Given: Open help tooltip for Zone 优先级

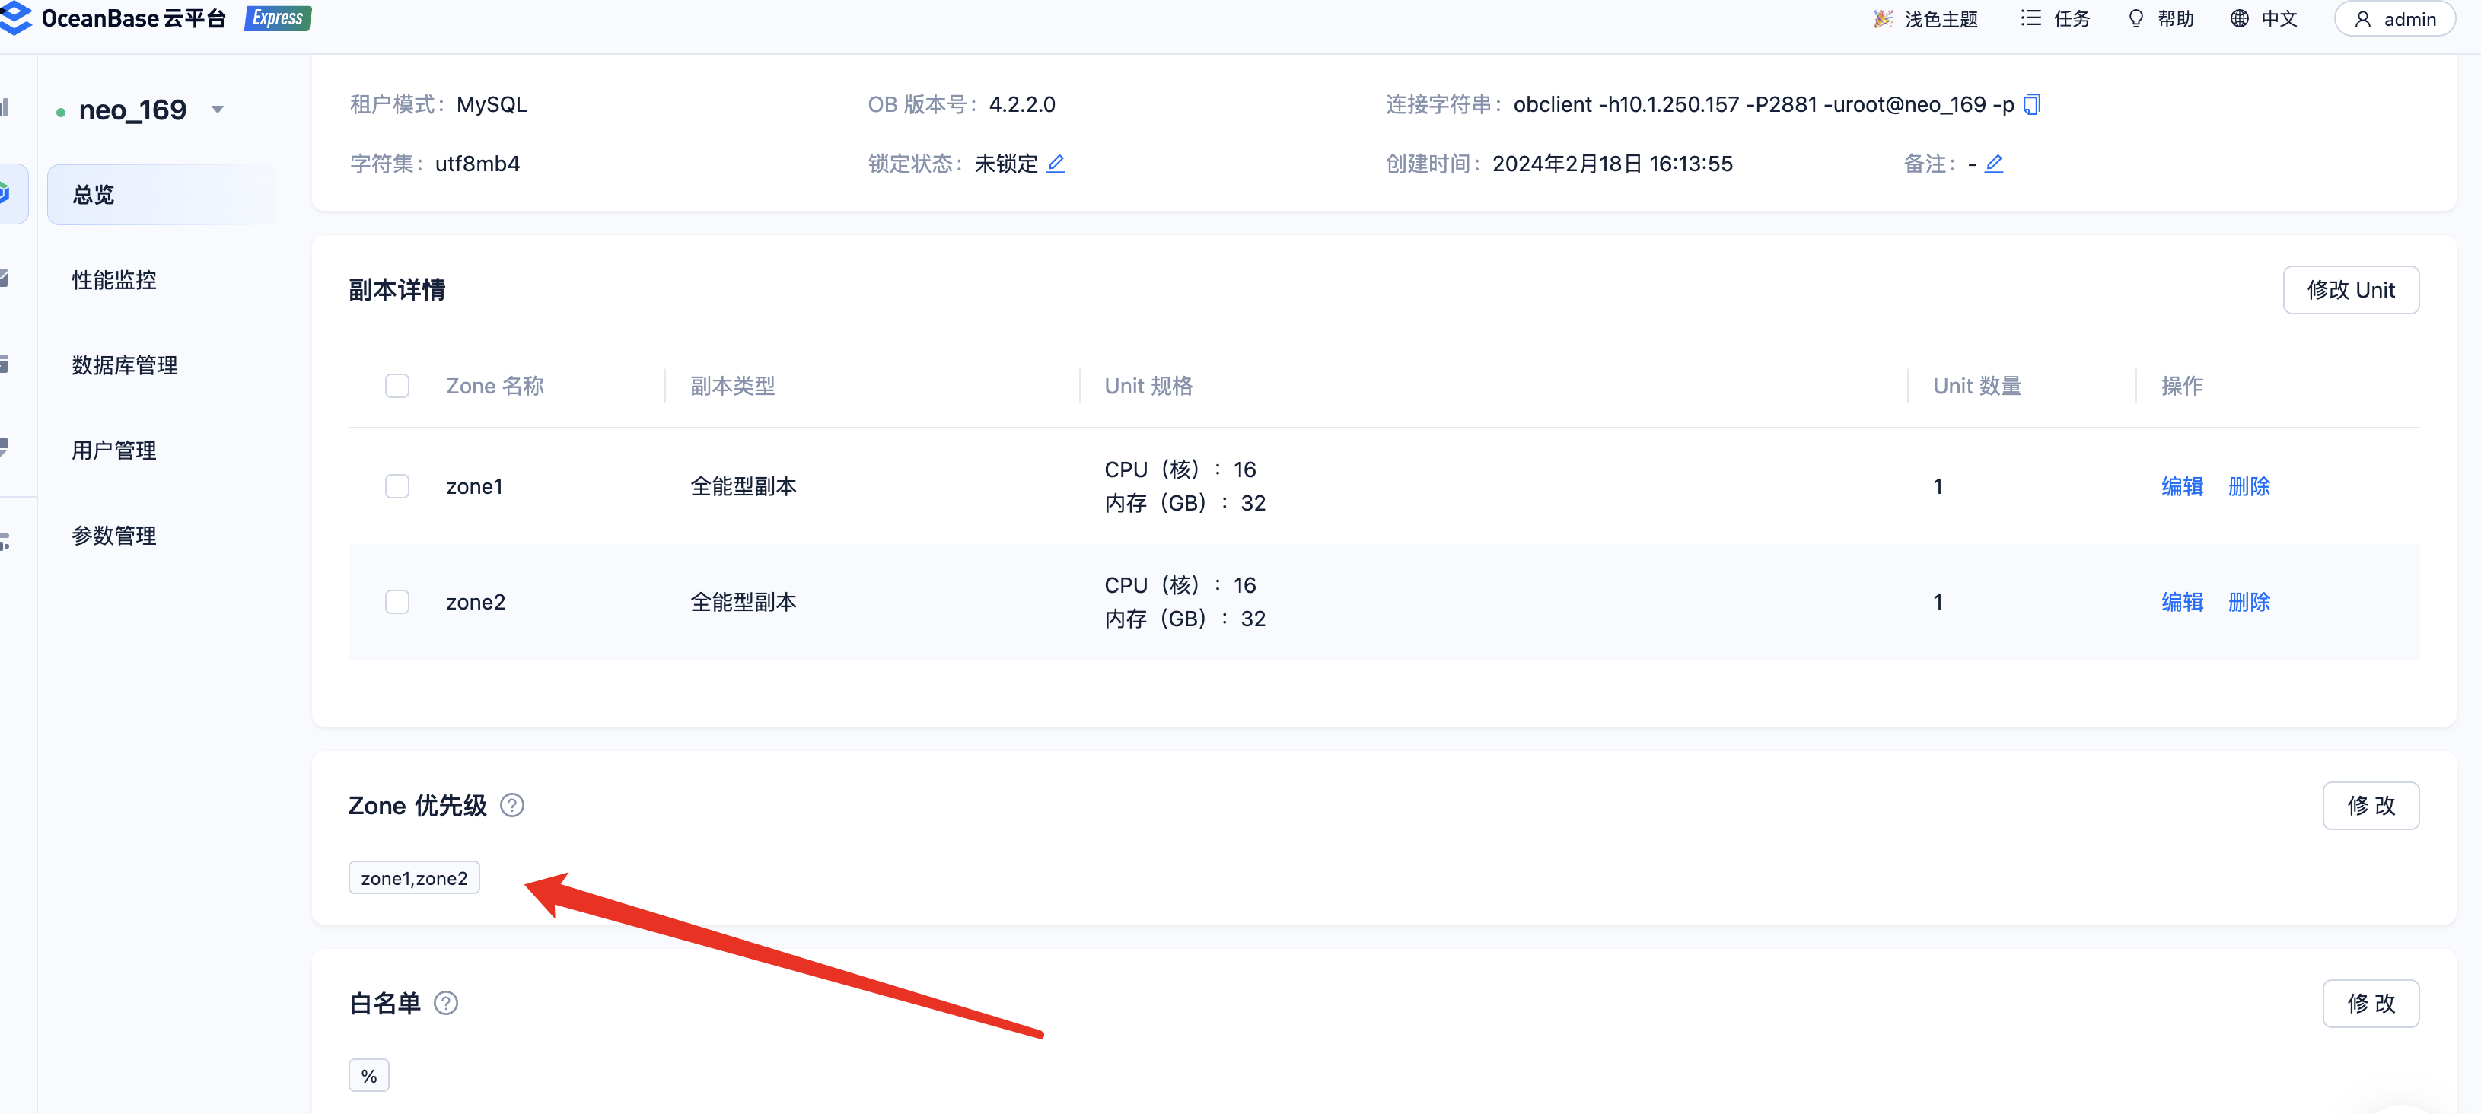Looking at the screenshot, I should [512, 805].
